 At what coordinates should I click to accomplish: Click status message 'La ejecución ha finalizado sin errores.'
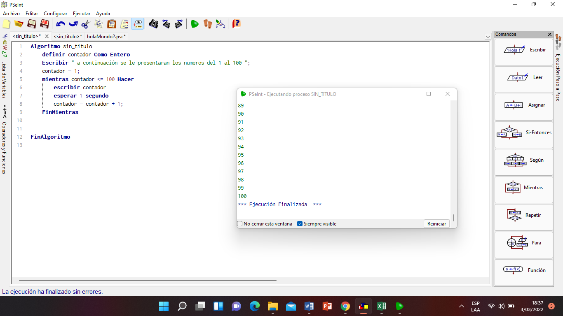pyautogui.click(x=52, y=292)
